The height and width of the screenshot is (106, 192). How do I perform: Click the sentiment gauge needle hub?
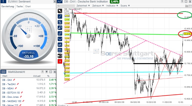[x=28, y=36]
